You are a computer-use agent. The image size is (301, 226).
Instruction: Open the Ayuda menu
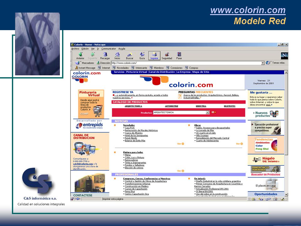coord(122,49)
